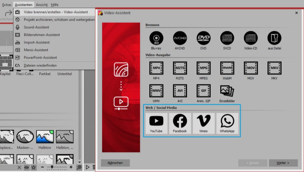Select the Halbton effect thumbnail
This screenshot has width=304, height=172.
(45, 137)
